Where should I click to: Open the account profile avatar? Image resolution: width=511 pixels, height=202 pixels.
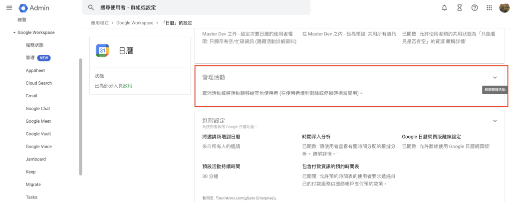tap(504, 8)
